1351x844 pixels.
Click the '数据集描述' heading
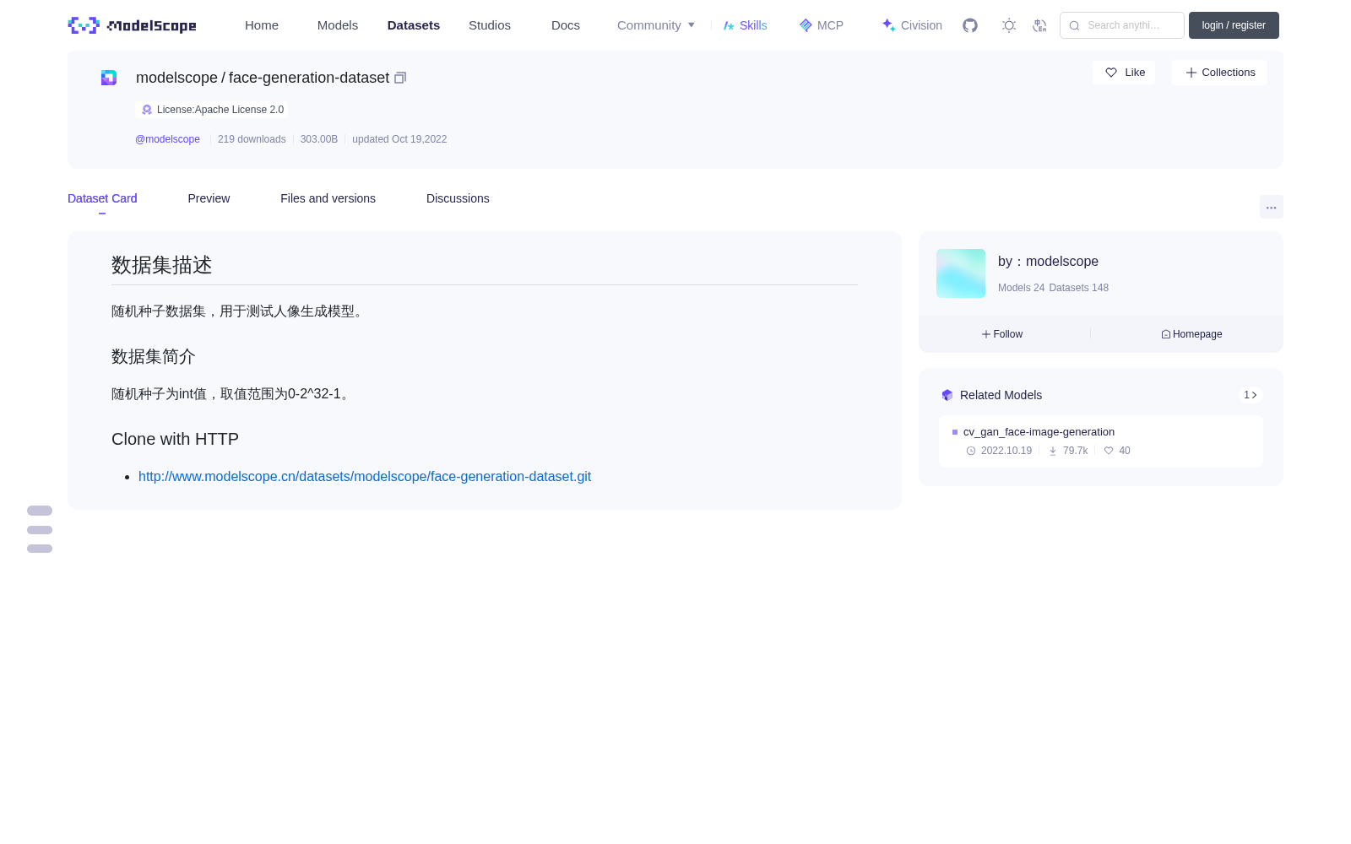pyautogui.click(x=162, y=265)
